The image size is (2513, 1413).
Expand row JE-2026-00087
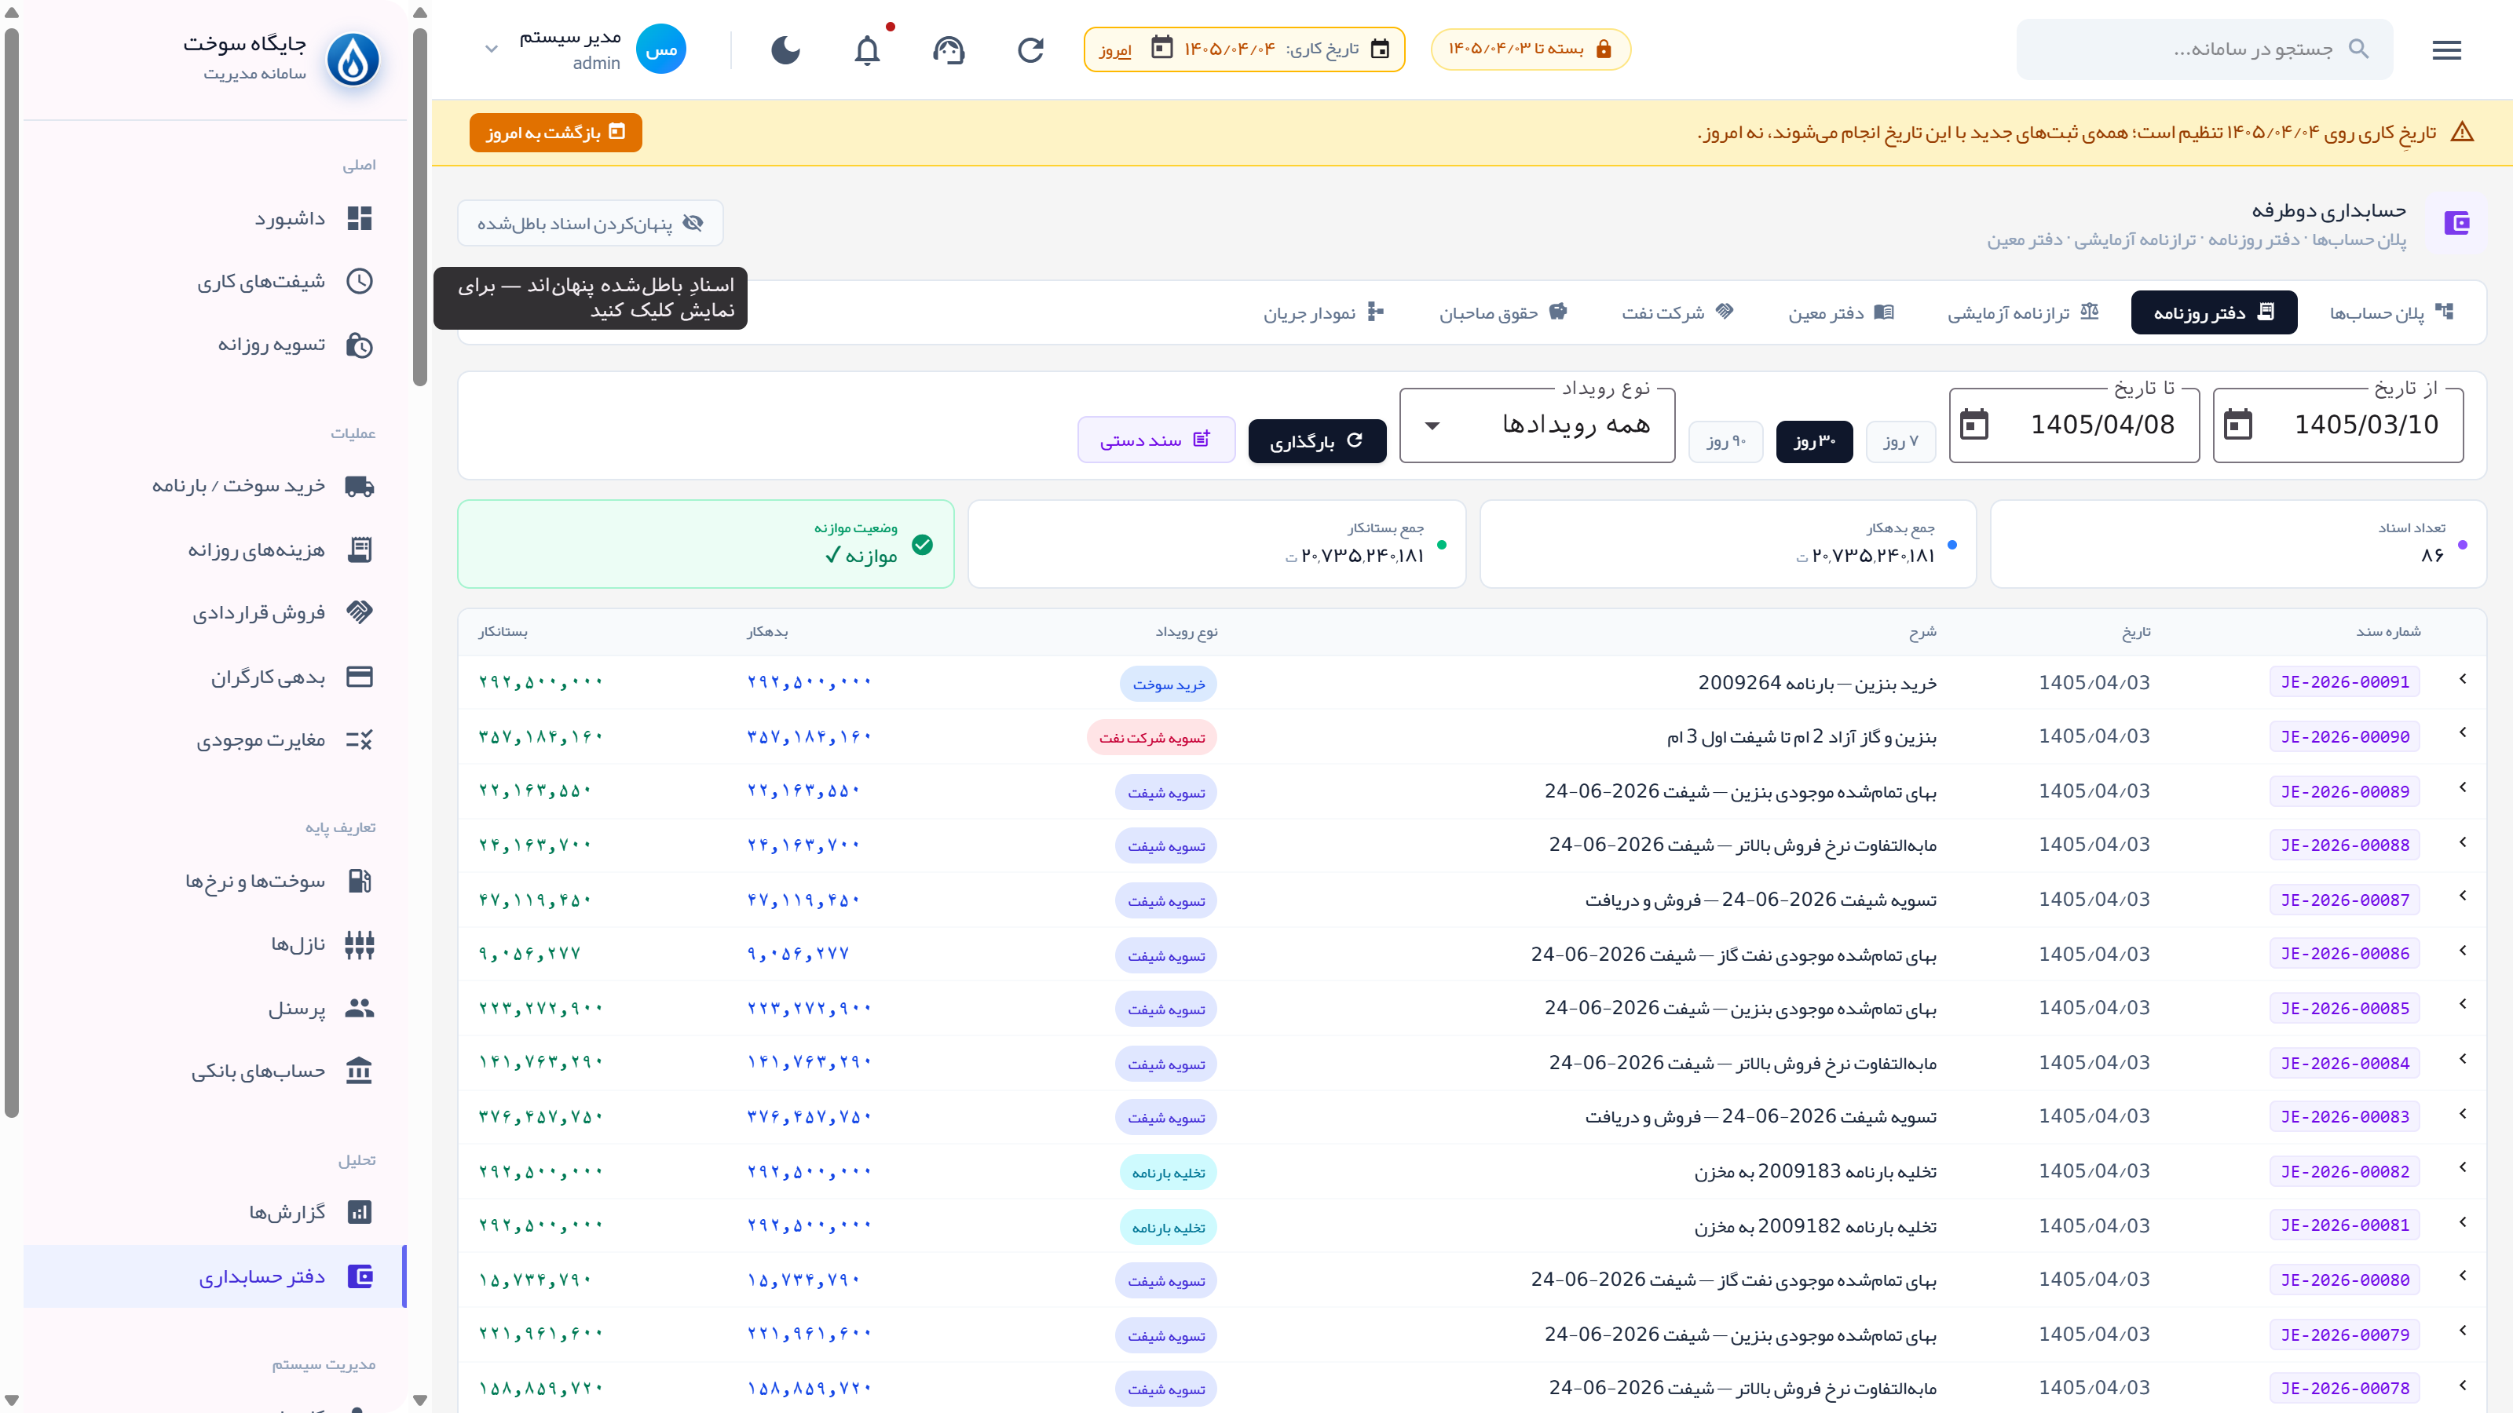2462,895
